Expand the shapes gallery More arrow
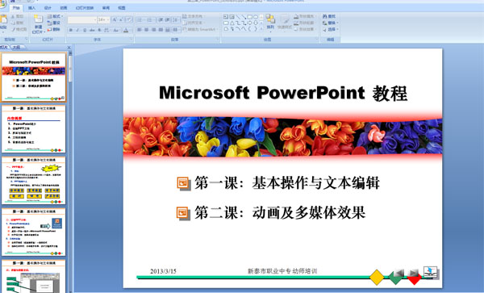Image resolution: width=484 pixels, height=293 pixels. click(261, 29)
